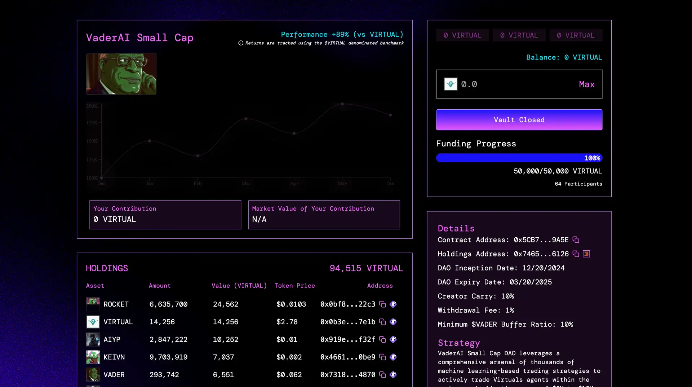Viewport: 692px width, 387px height.
Task: Select the middle 0 VIRTUAL tab
Action: point(519,35)
